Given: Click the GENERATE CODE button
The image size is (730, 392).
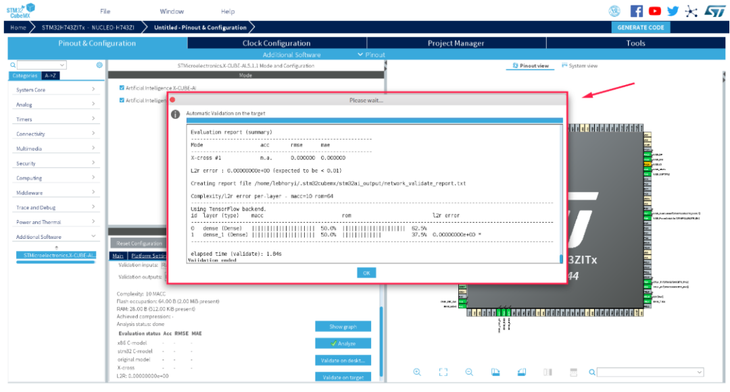Looking at the screenshot, I should [641, 28].
